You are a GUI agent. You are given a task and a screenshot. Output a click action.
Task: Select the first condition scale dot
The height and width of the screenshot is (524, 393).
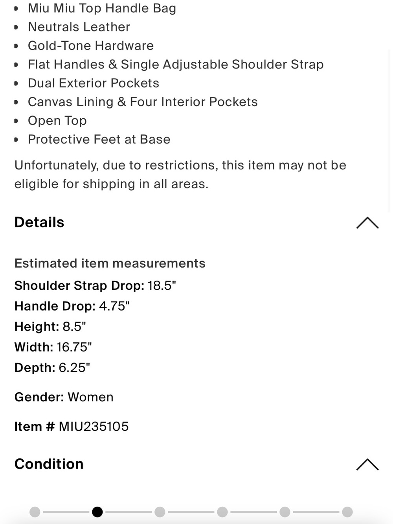pos(35,512)
